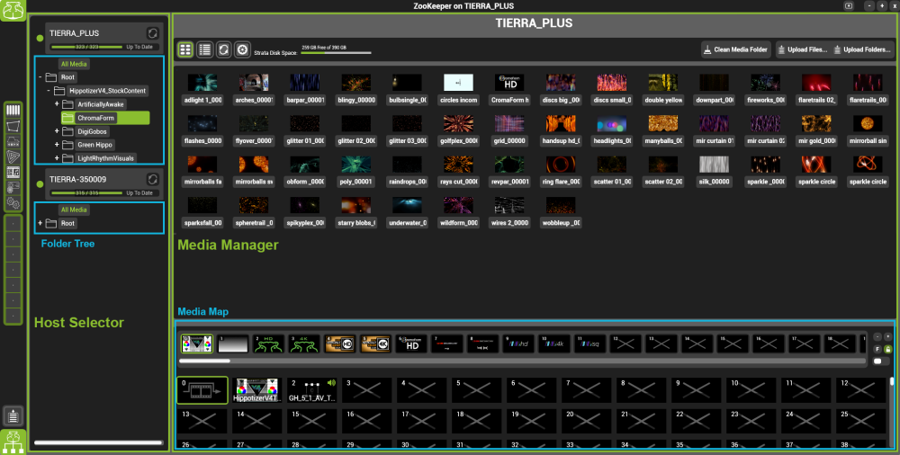Switch Media Manager to thumbnail grid view
The width and height of the screenshot is (900, 455).
(185, 50)
